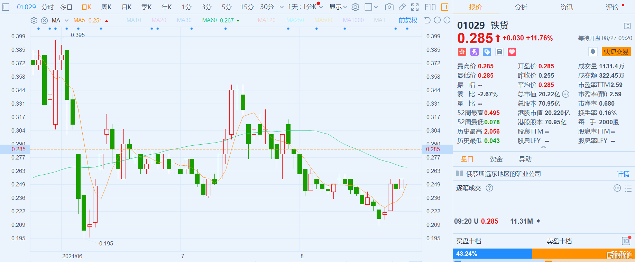Open the 评论 comments tab
Screen dimensions: 635x262
[x=612, y=7]
